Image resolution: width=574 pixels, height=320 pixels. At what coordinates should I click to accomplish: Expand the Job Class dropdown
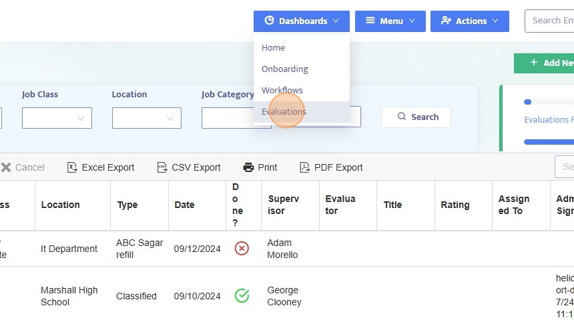tap(57, 118)
